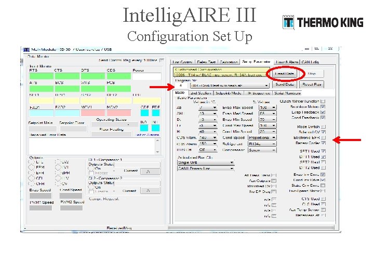
Task: Open the Unit Control tab
Action: coord(182,62)
